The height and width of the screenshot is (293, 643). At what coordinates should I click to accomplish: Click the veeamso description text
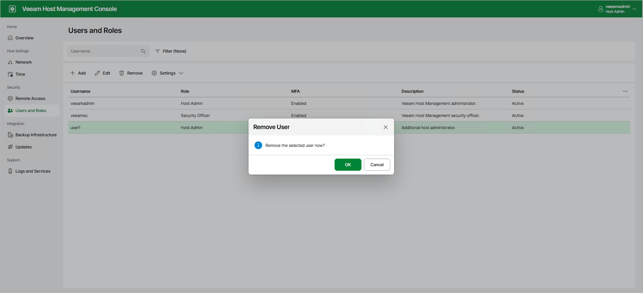(441, 115)
